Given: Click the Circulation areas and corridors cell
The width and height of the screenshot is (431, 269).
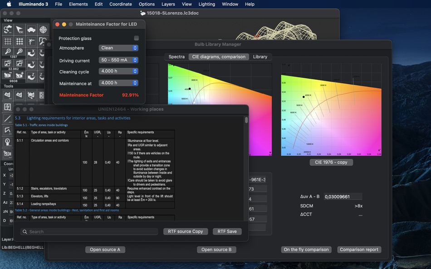Looking at the screenshot, I should pyautogui.click(x=50, y=140).
